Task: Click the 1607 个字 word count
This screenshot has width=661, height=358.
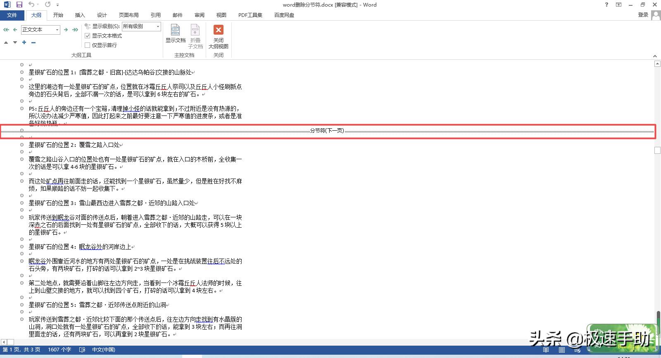Action: (59, 350)
